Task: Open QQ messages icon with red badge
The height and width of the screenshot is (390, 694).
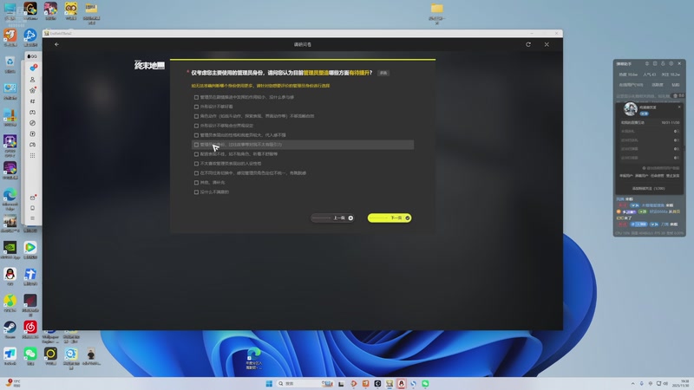Action: pos(33,68)
